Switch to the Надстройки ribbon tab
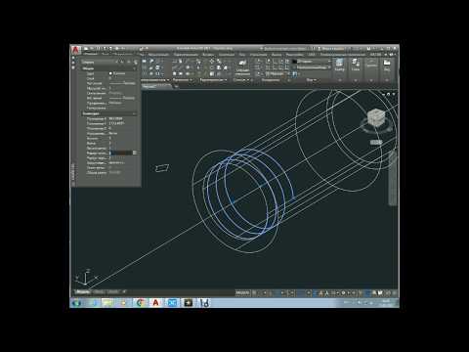The height and width of the screenshot is (352, 469). click(294, 55)
